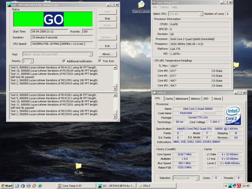Open the Eigene Dateien desktop folder
Screen dimensions: 252x189
click(x=141, y=5)
